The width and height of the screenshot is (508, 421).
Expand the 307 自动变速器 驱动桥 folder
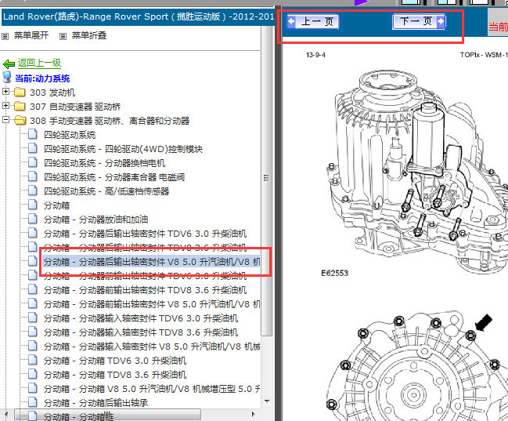[5, 106]
